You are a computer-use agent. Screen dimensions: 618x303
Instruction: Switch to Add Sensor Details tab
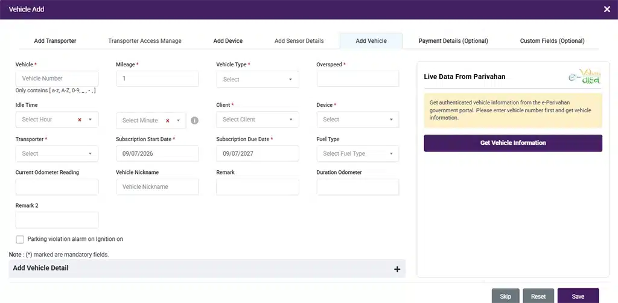(299, 41)
